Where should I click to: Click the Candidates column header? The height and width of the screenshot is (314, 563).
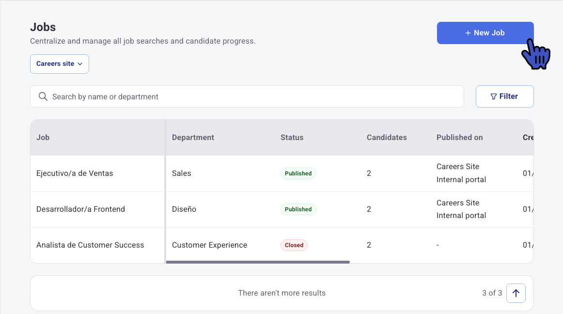point(387,138)
